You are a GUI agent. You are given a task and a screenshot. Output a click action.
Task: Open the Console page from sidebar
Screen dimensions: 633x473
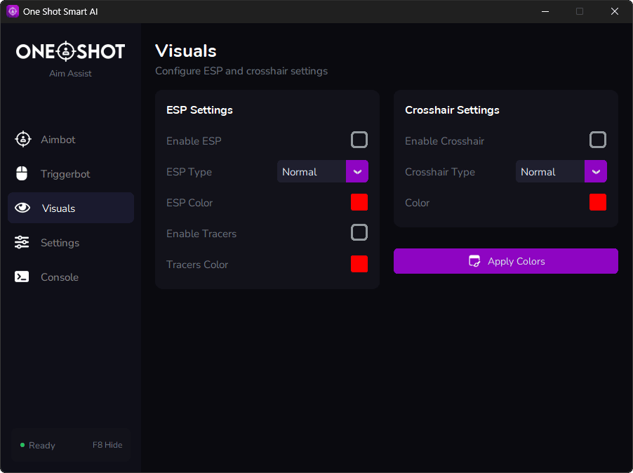[x=60, y=277]
